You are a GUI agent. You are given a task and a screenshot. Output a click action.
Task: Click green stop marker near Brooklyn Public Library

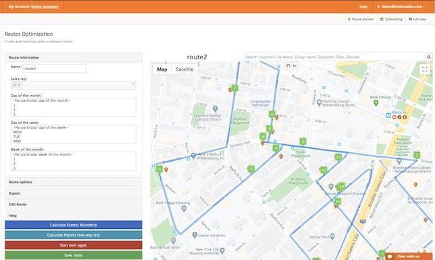coord(417,155)
